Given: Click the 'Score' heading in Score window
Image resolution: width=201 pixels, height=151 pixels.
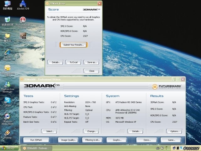Looking at the screenshot, I should tap(53, 9).
